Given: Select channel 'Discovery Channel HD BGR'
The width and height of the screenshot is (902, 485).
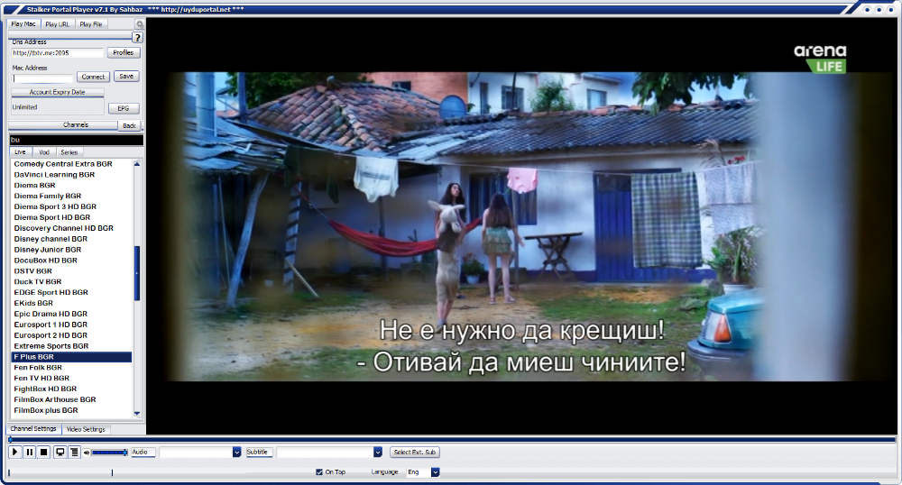Looking at the screenshot, I should 64,228.
